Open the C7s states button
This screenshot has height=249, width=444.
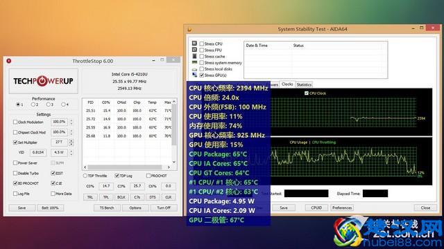(137, 197)
